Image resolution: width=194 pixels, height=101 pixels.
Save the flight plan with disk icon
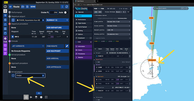pos(27,7)
